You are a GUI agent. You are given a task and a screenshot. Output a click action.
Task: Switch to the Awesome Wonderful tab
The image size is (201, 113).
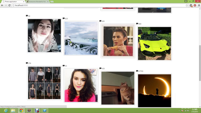pyautogui.click(x=37, y=2)
